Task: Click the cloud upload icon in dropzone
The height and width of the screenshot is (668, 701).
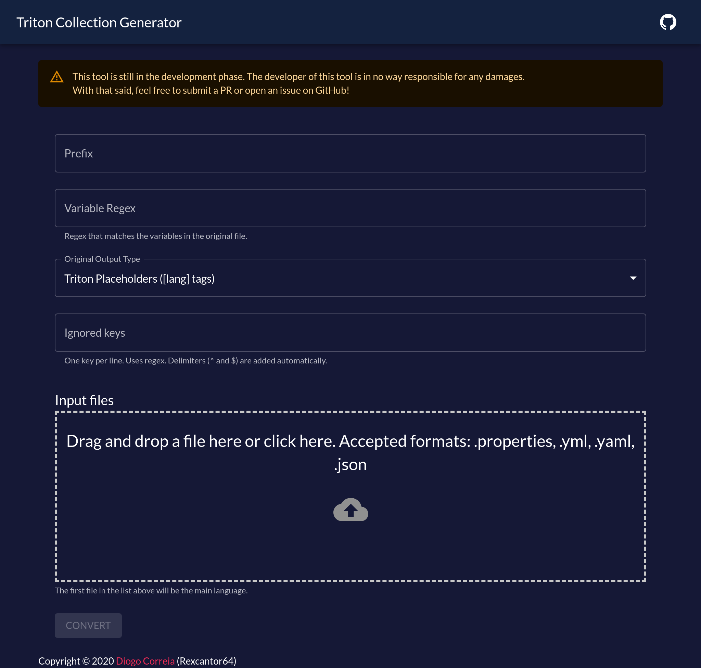Action: [350, 509]
